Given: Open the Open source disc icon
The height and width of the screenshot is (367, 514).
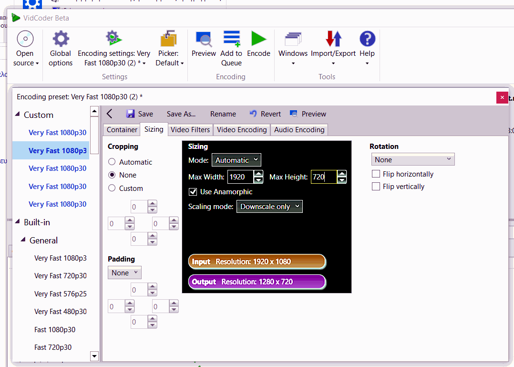Looking at the screenshot, I should coord(25,39).
